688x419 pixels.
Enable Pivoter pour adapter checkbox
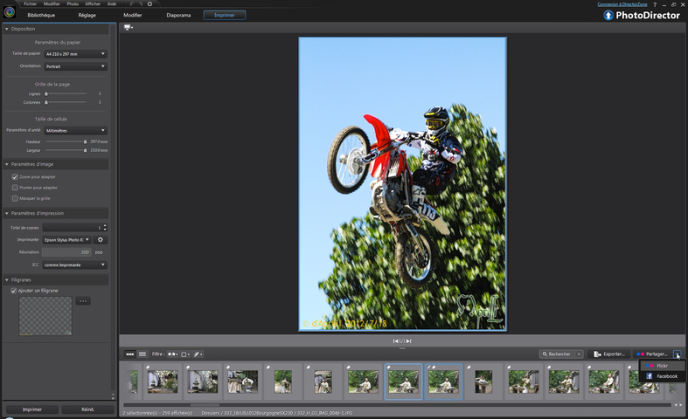click(x=15, y=187)
